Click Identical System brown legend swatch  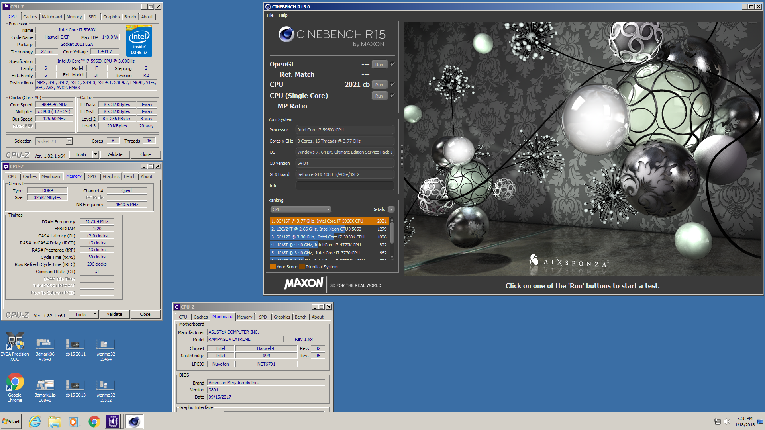302,267
